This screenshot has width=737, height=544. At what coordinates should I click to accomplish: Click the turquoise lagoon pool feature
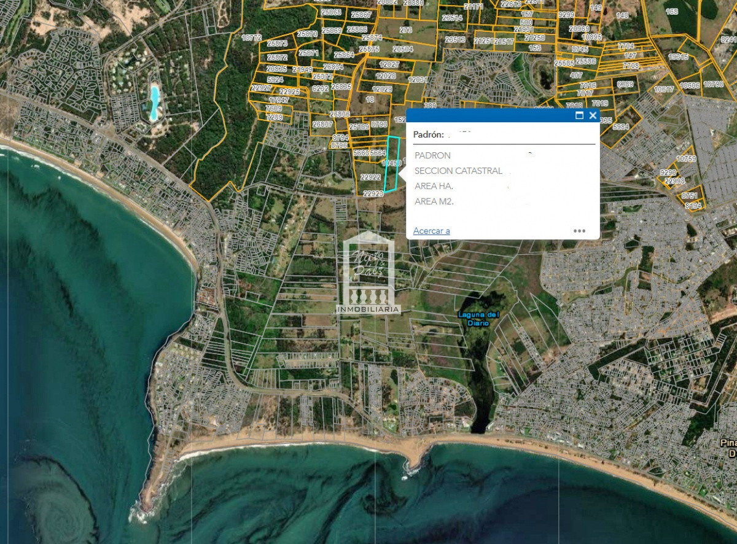155,102
